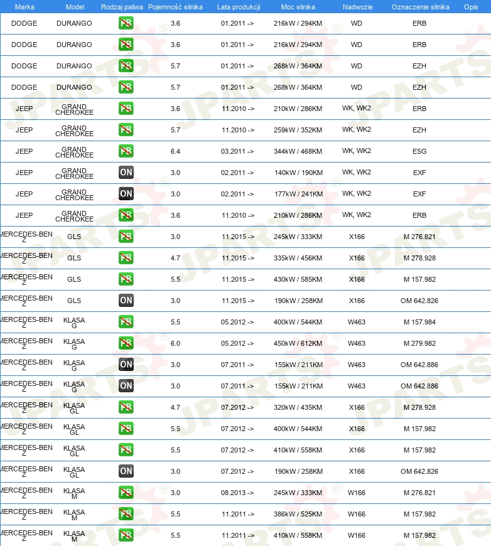The width and height of the screenshot is (491, 546).
Task: Click PB icon in Klasa M 3.0 245kW row
Action: [x=126, y=493]
